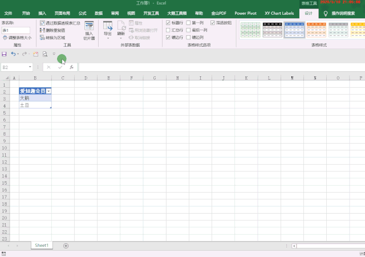Switch to the 插入 (Insert) tab
The image size is (365, 257).
pos(42,13)
